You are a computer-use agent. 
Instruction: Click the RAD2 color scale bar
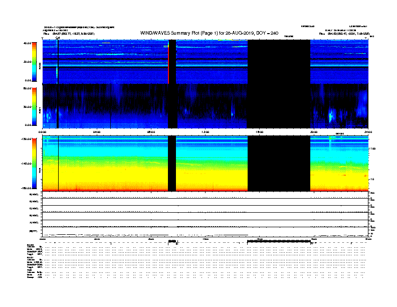pos(34,62)
